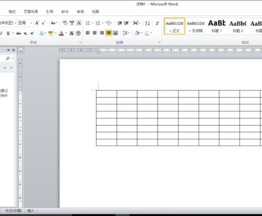Screen dimensions: 262x216
Task: Sort with the A-Z sort icon
Action: click(x=147, y=23)
